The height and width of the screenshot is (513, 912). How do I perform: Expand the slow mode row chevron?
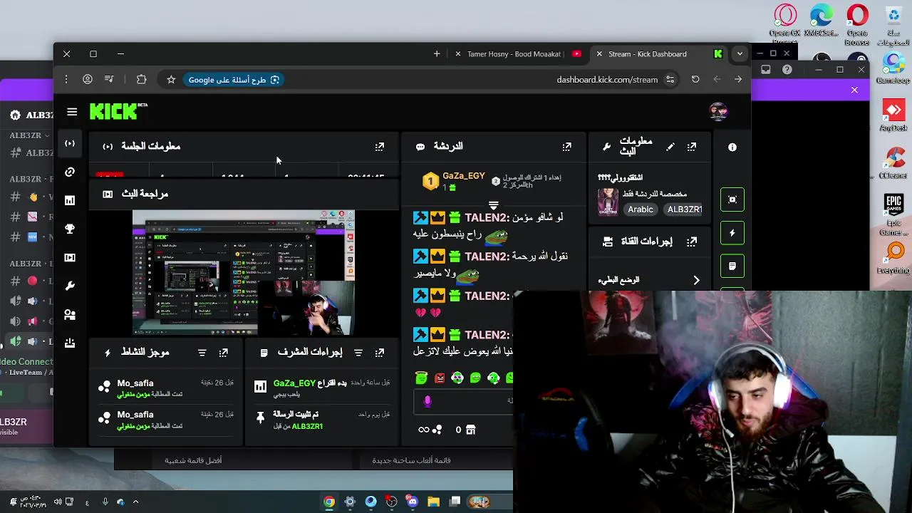(696, 281)
